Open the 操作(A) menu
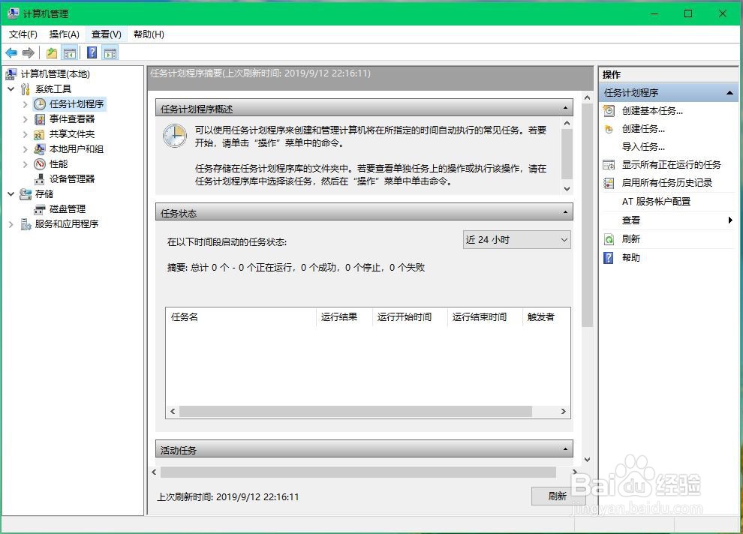The image size is (743, 534). point(64,34)
